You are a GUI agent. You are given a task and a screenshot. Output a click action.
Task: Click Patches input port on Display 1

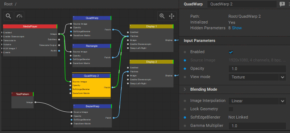(128, 36)
